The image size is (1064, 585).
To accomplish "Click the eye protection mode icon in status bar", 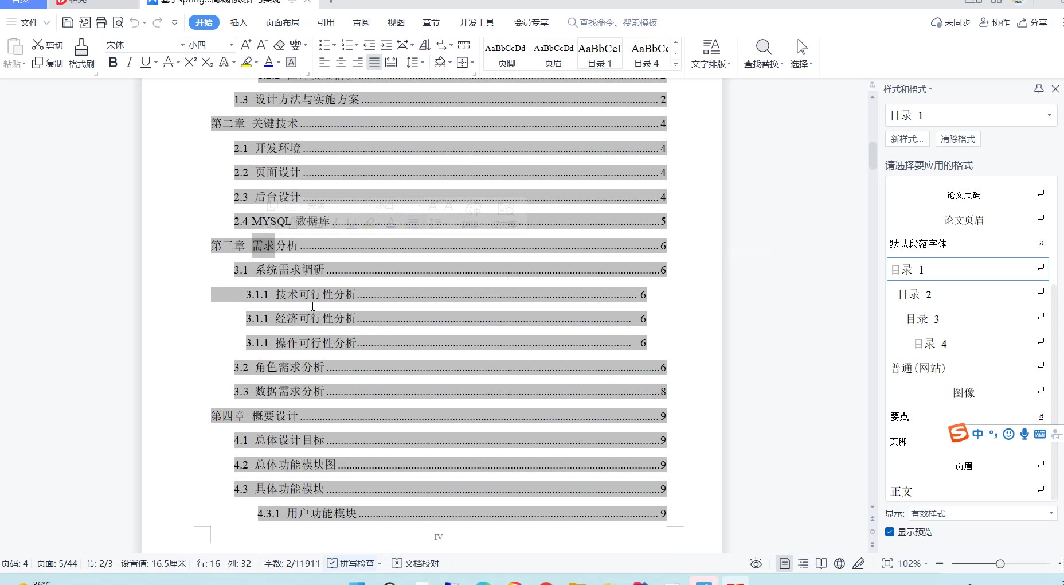I will click(756, 564).
